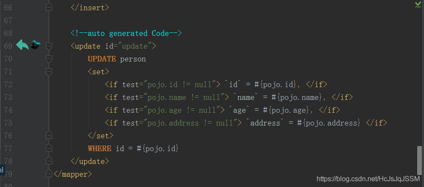Click fold marker on the WHERE line
The width and height of the screenshot is (424, 187).
[x=49, y=148]
